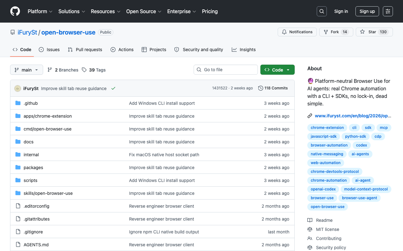
Task: Click the chrome-extension topic tag
Action: point(327,128)
